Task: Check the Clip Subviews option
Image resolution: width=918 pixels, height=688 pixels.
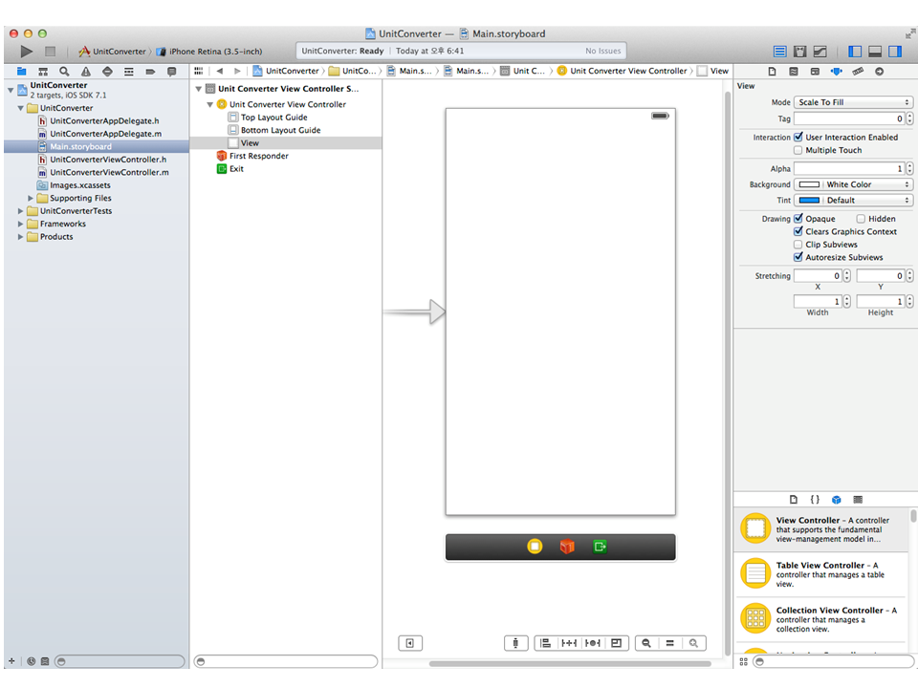Action: point(798,245)
